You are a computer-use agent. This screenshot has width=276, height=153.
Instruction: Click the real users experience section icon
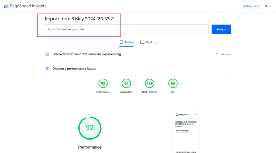coord(47,54)
